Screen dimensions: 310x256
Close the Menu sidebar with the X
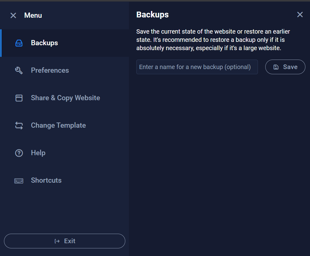tap(13, 16)
